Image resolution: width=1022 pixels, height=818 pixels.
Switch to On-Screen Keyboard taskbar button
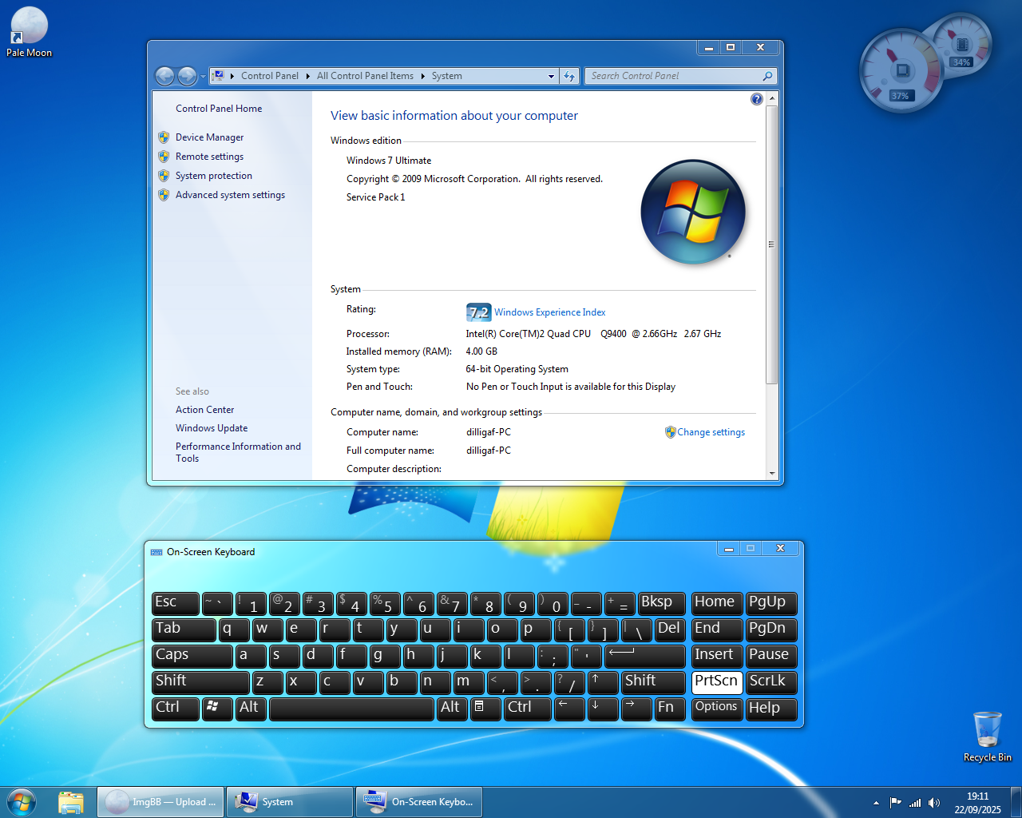[418, 802]
